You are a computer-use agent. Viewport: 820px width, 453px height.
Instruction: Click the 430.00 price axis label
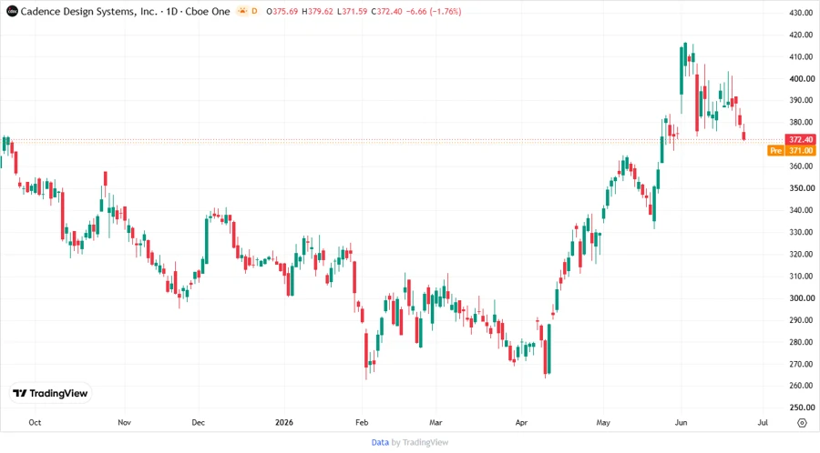pos(801,13)
